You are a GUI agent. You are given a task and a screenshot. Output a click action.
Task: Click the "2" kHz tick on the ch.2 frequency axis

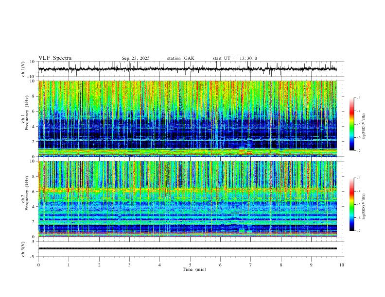tap(34, 222)
